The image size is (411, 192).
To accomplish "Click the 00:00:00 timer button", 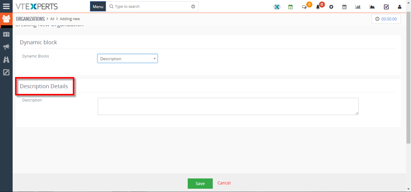I will [386, 19].
